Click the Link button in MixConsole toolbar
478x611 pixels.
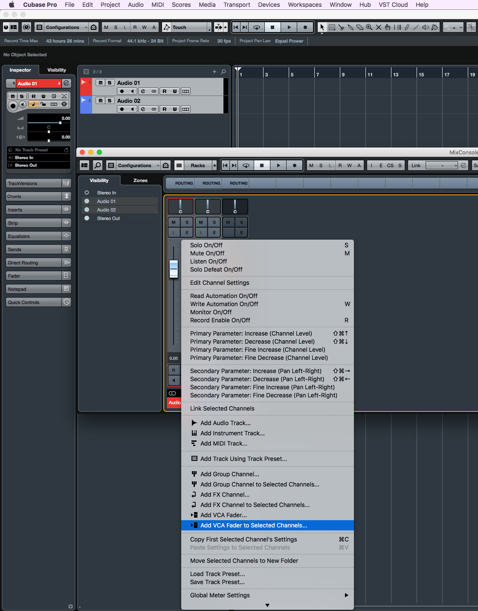pos(416,165)
